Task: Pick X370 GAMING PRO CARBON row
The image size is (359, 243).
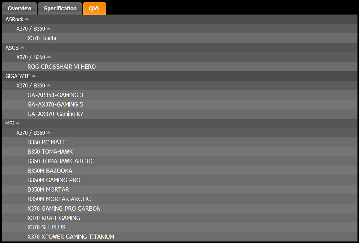Action: (180, 209)
